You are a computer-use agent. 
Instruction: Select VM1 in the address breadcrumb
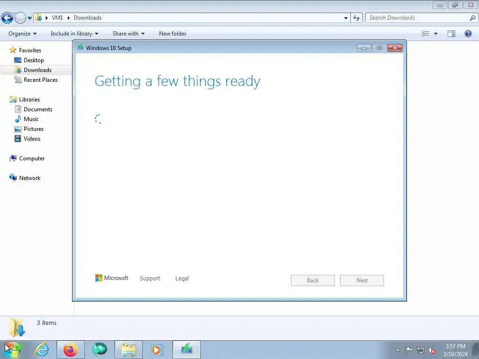(x=57, y=18)
